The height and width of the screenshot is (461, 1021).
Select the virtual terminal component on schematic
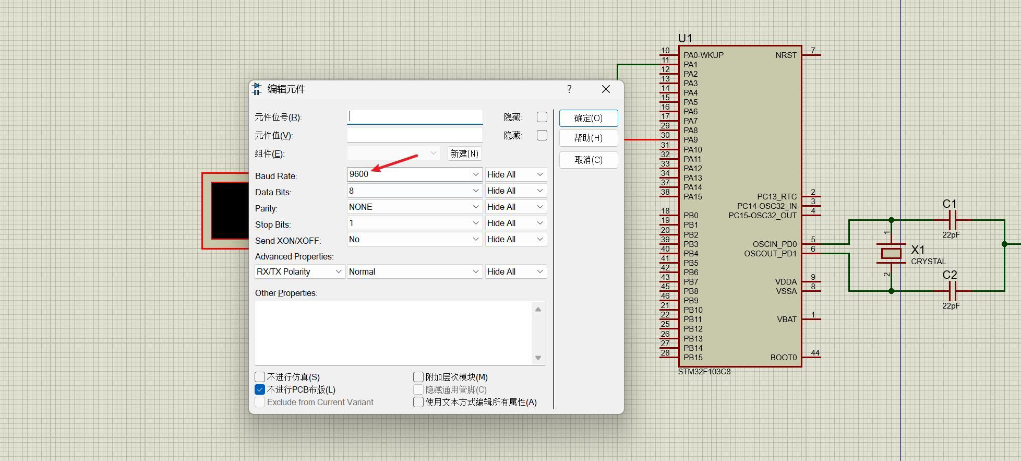[225, 211]
